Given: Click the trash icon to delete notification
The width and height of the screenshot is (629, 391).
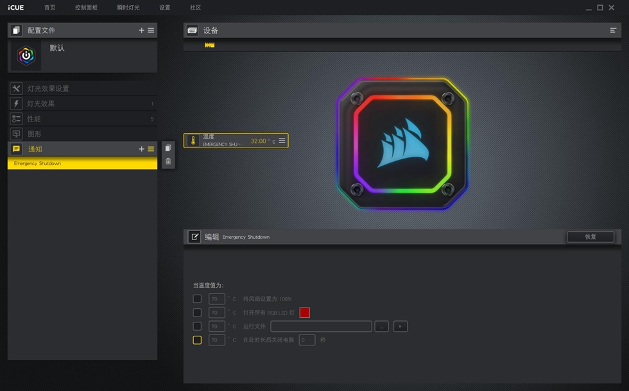Looking at the screenshot, I should [x=168, y=161].
